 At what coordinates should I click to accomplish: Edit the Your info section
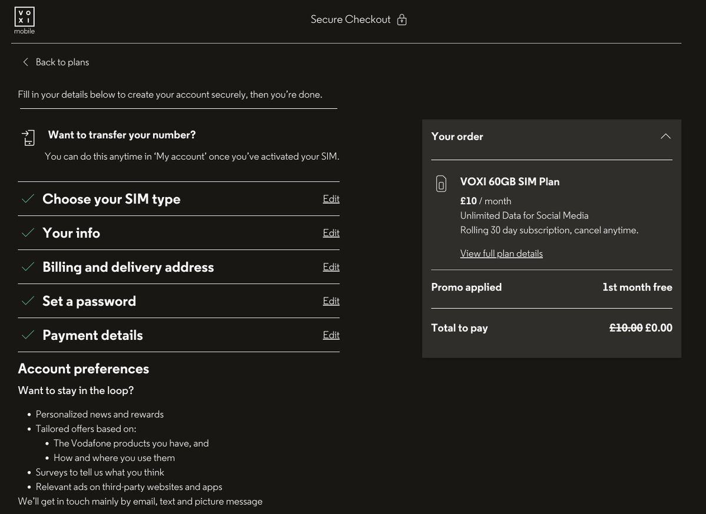(x=331, y=233)
